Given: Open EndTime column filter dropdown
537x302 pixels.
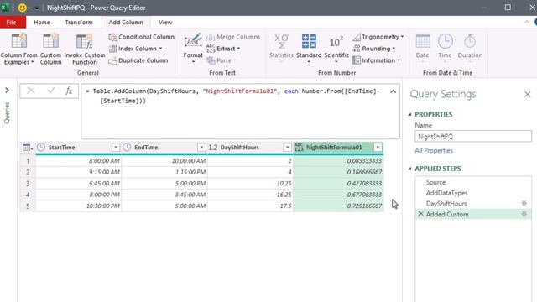Looking at the screenshot, I should (201, 148).
